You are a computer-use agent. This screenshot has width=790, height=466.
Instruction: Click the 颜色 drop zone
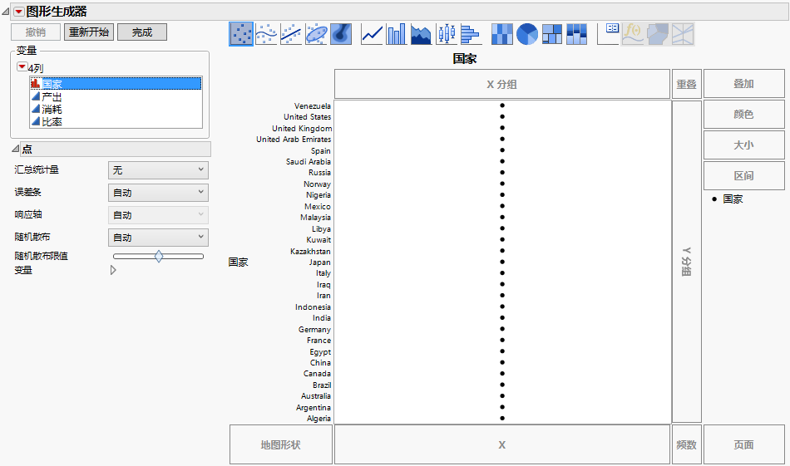[743, 115]
